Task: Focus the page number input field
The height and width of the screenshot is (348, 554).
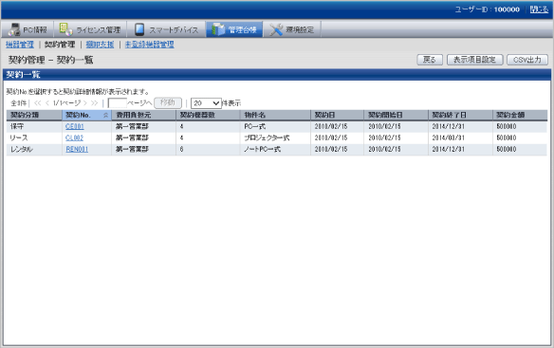Action: coord(117,103)
